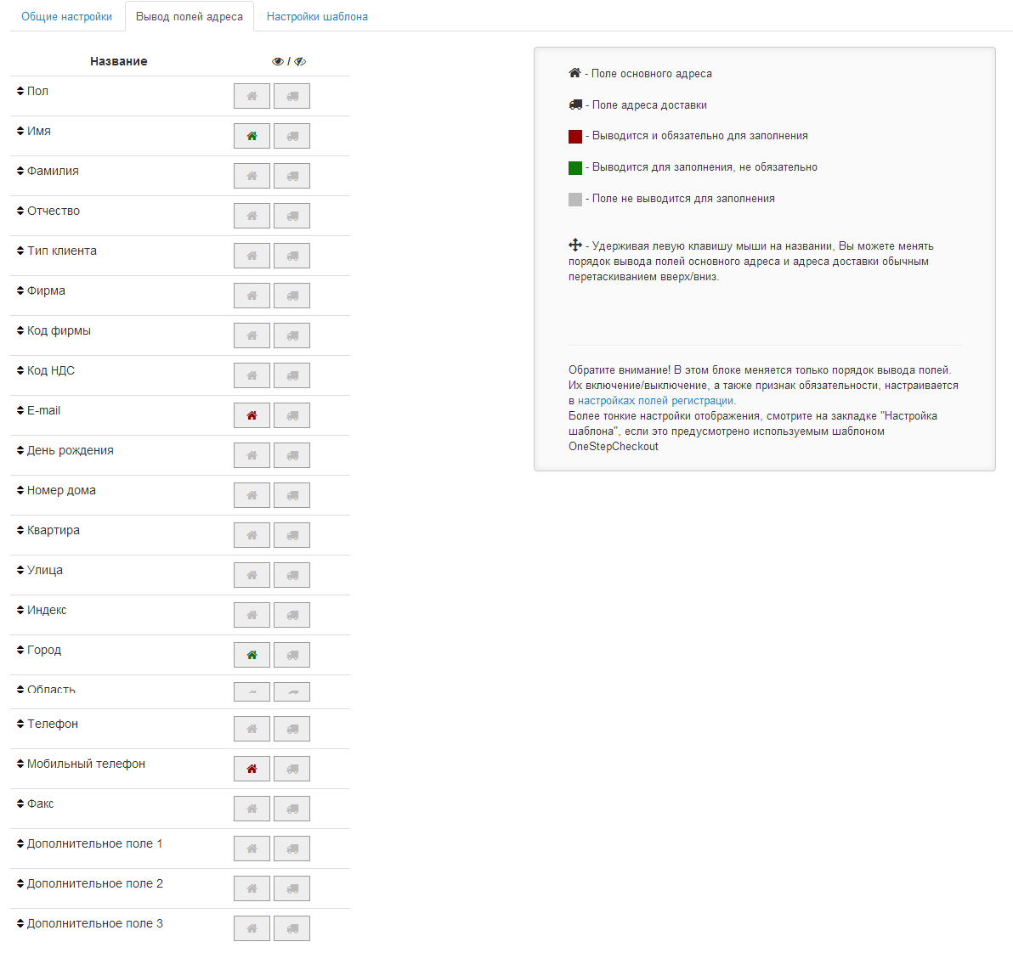This screenshot has height=953, width=1013.
Task: Click the home icon for Имя field
Action: [252, 136]
